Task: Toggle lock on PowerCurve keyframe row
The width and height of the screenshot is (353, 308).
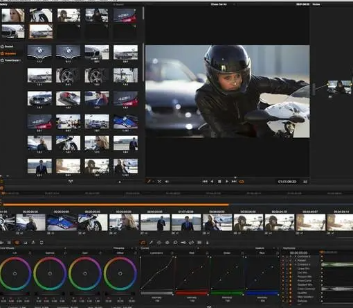Action: 287,281
